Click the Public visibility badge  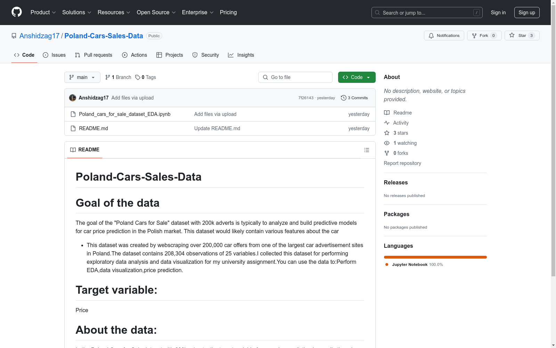(x=154, y=36)
